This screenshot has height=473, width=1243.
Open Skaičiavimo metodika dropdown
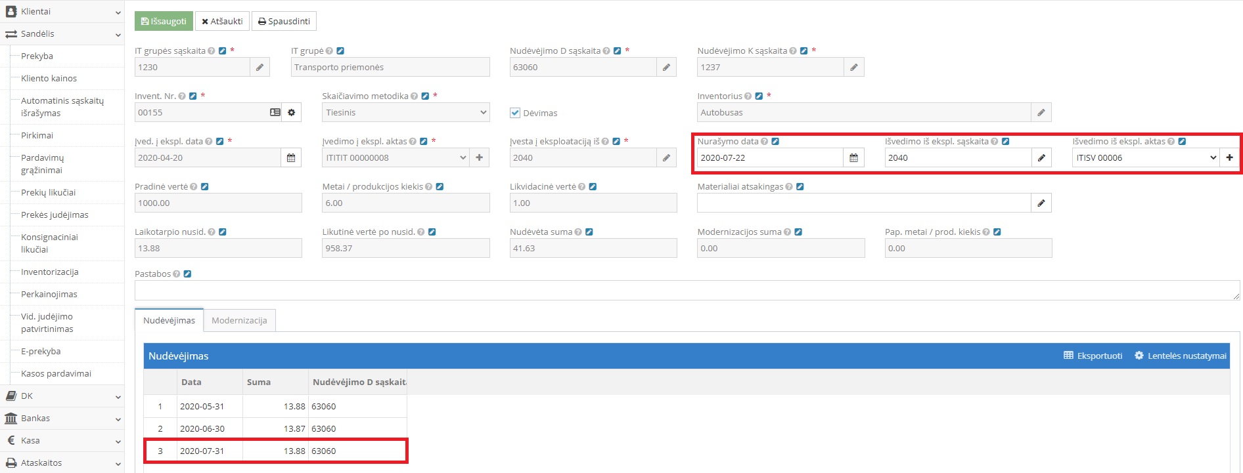[405, 113]
